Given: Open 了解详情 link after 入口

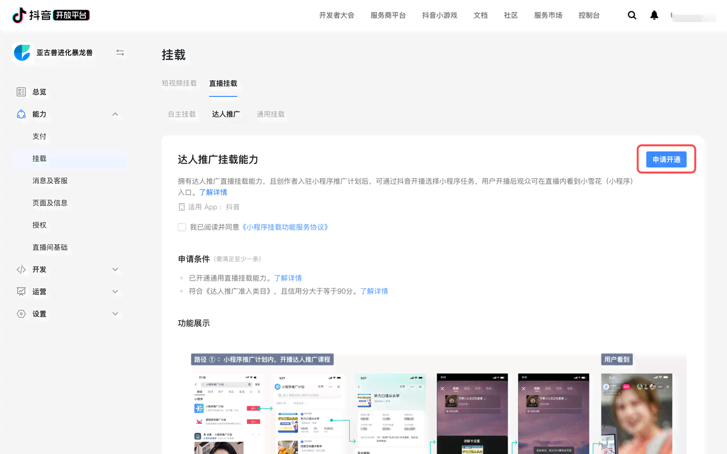Looking at the screenshot, I should (x=213, y=192).
